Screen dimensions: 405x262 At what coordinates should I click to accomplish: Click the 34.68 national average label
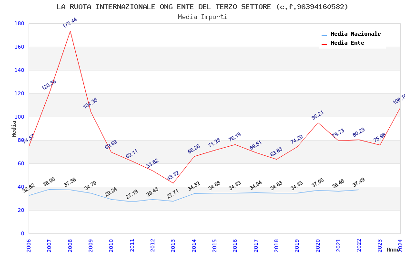click(214, 186)
